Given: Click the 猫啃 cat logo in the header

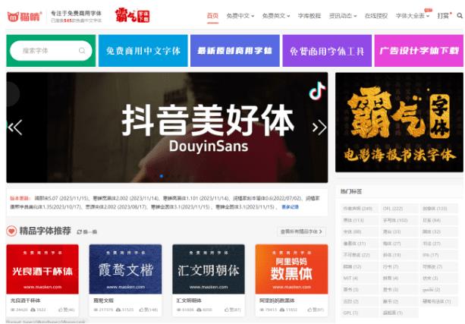Looking at the screenshot, I should 24,17.
